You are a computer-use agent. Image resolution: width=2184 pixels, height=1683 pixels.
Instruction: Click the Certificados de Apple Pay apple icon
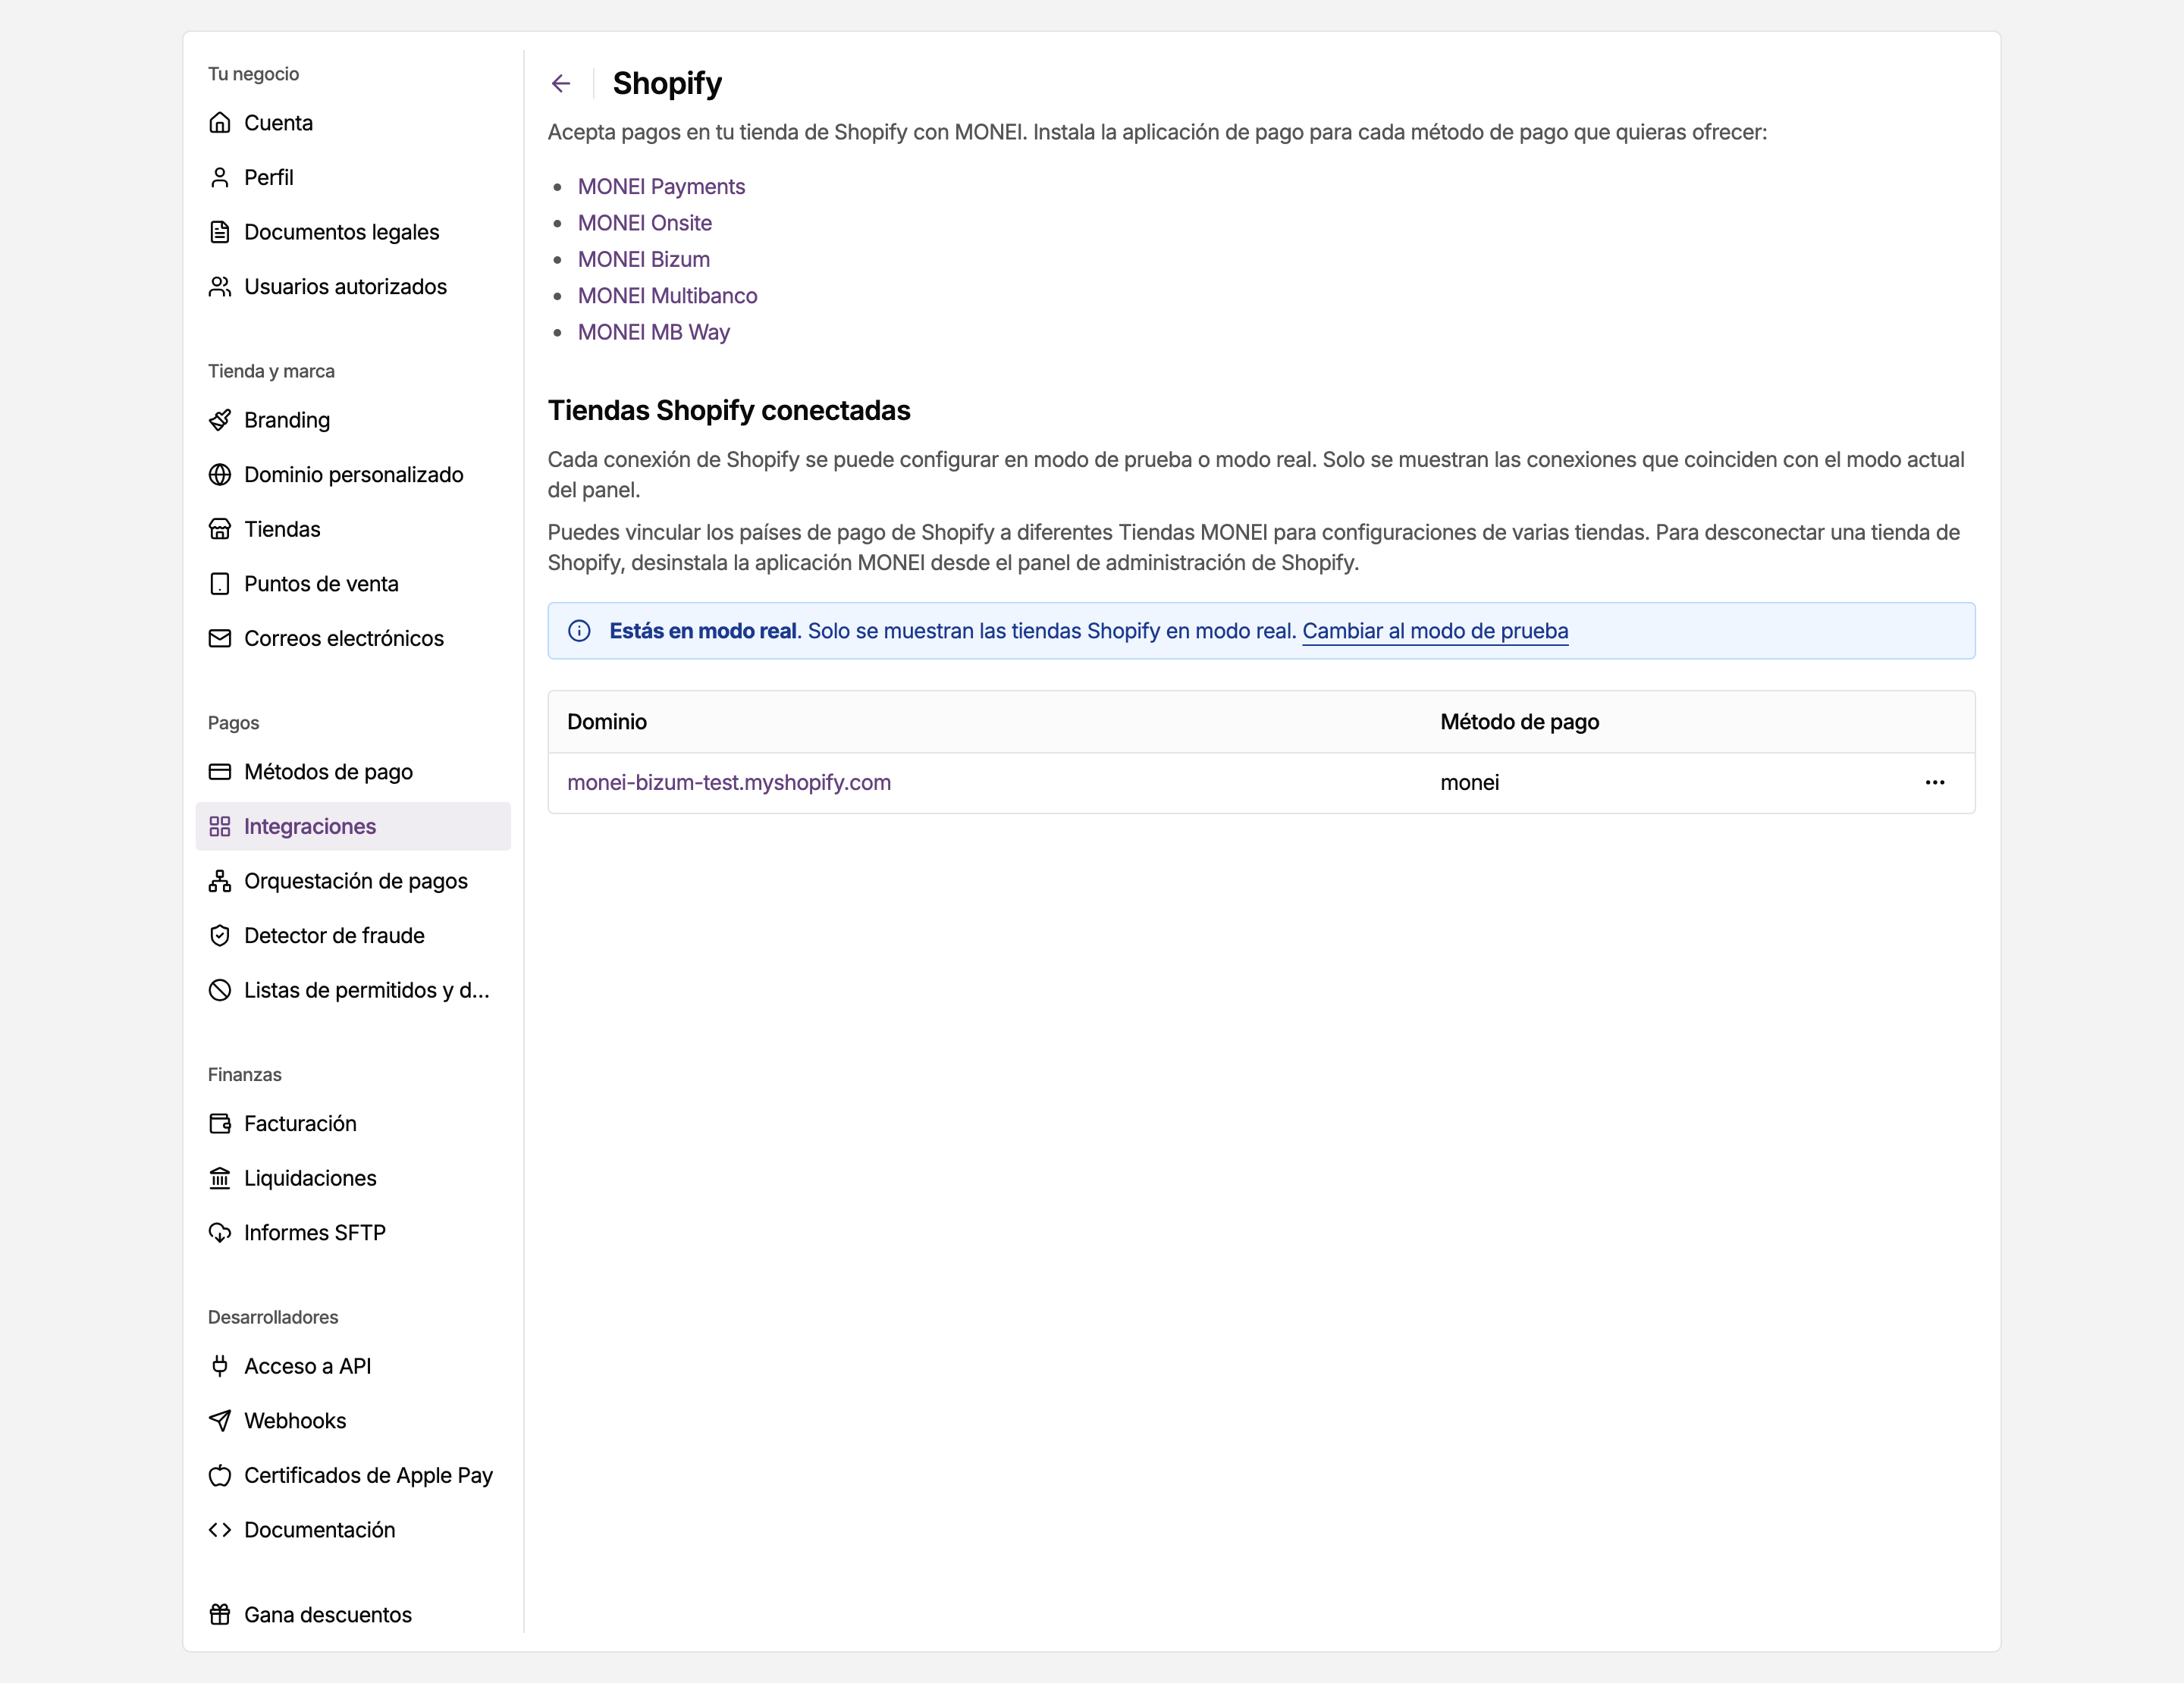[x=220, y=1475]
